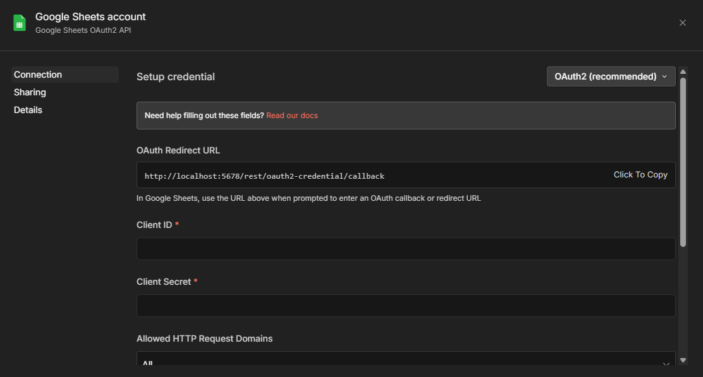Click the Google Sheets account title
Image resolution: width=703 pixels, height=377 pixels.
(x=90, y=17)
